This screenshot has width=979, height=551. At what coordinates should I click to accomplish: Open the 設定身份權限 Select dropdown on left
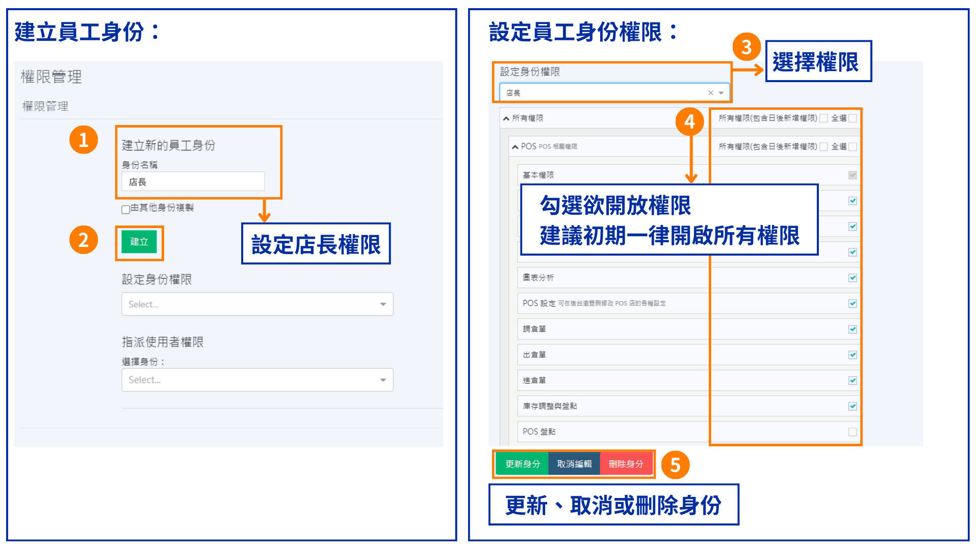coord(257,304)
